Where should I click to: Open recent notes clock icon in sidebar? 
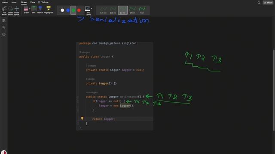point(4,34)
